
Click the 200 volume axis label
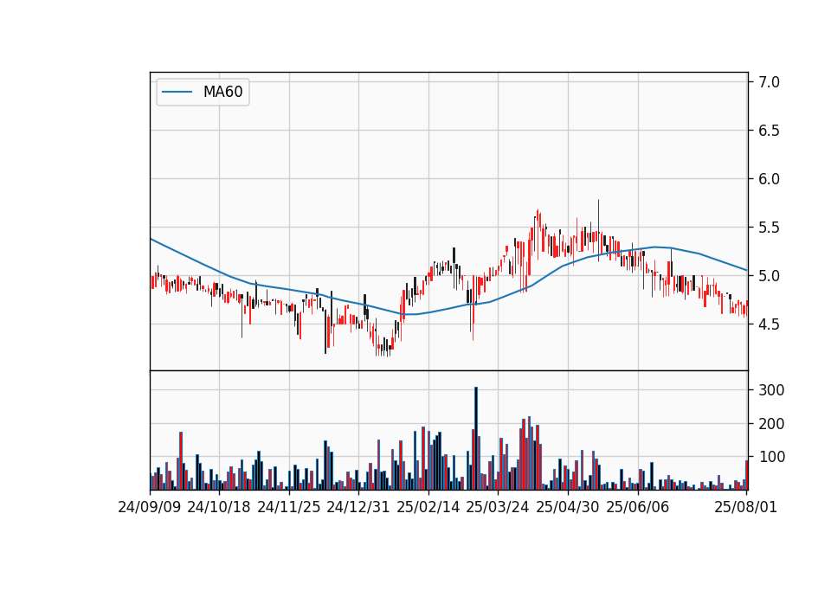click(x=771, y=424)
